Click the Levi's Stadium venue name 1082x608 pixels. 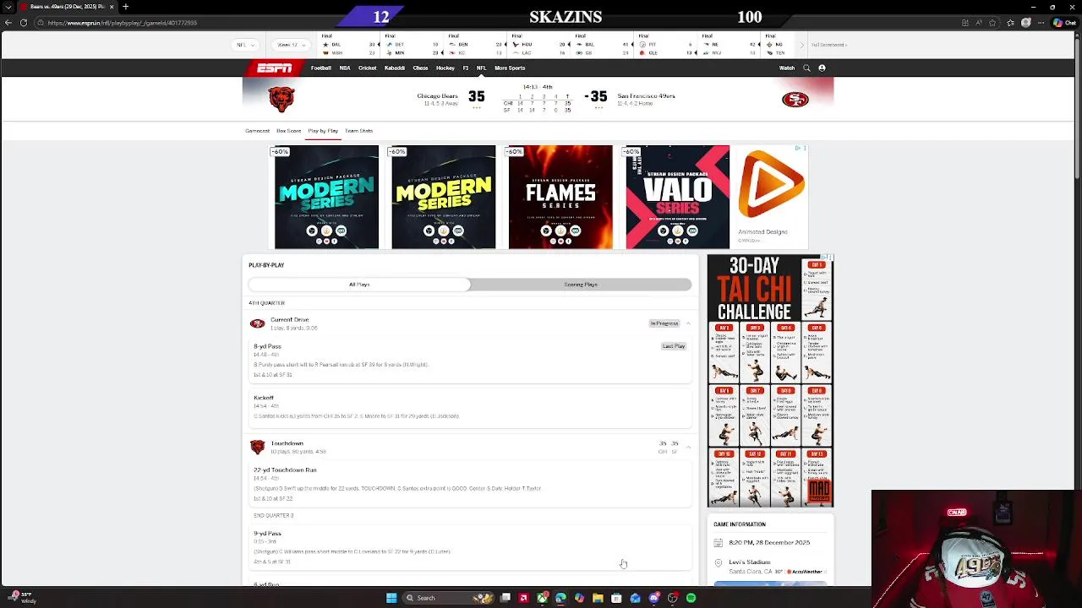coord(750,562)
